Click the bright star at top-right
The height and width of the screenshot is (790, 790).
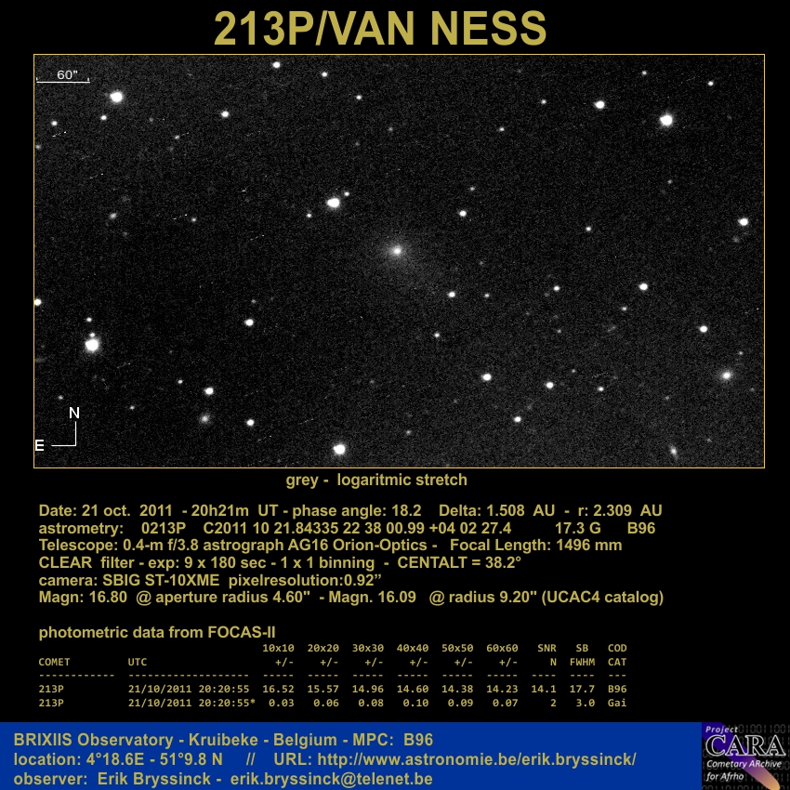coord(665,120)
